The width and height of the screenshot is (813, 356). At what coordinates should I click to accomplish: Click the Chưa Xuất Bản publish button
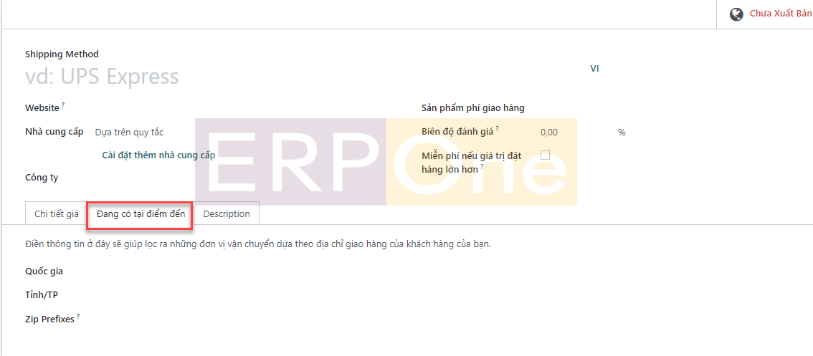click(780, 14)
